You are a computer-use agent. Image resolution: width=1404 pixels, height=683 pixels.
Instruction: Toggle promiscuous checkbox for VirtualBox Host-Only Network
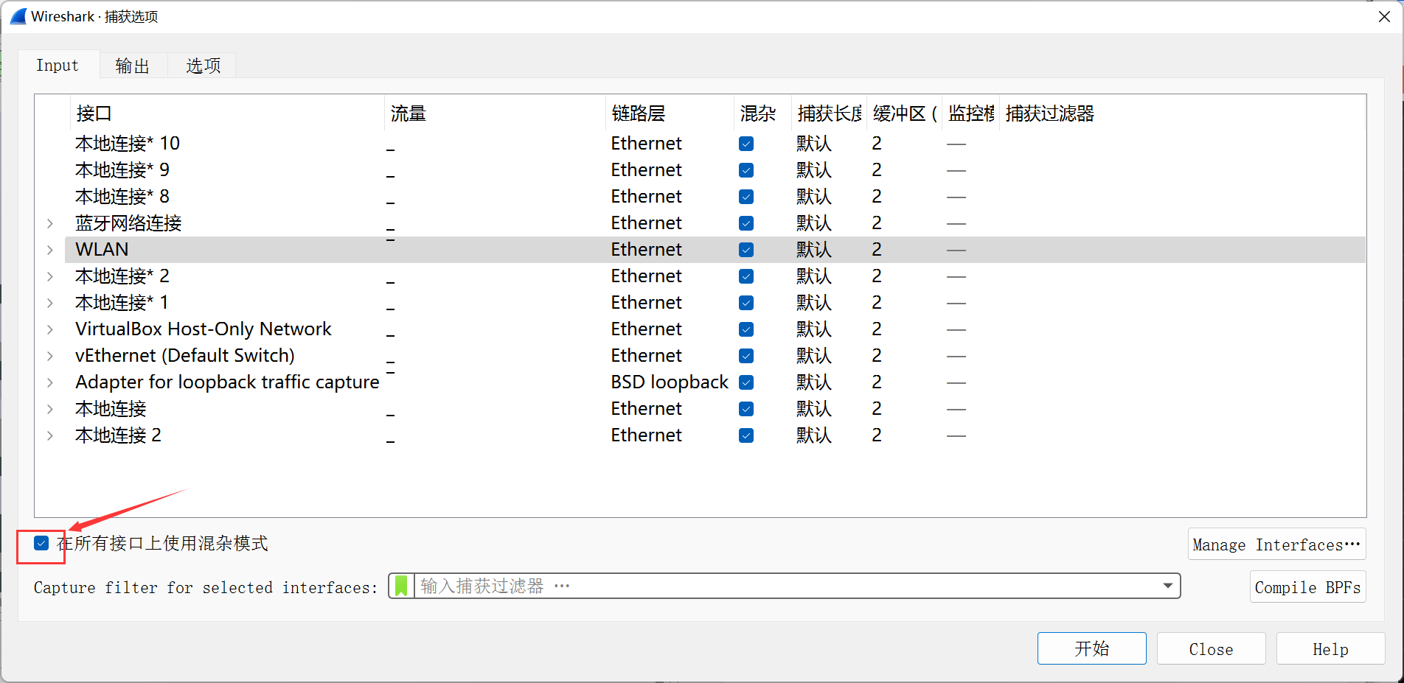[x=746, y=329]
